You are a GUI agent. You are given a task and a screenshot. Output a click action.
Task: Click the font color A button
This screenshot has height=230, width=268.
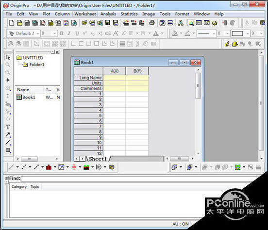click(x=156, y=33)
